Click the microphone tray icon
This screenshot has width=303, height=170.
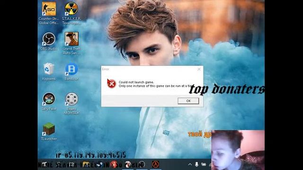[x=196, y=164]
